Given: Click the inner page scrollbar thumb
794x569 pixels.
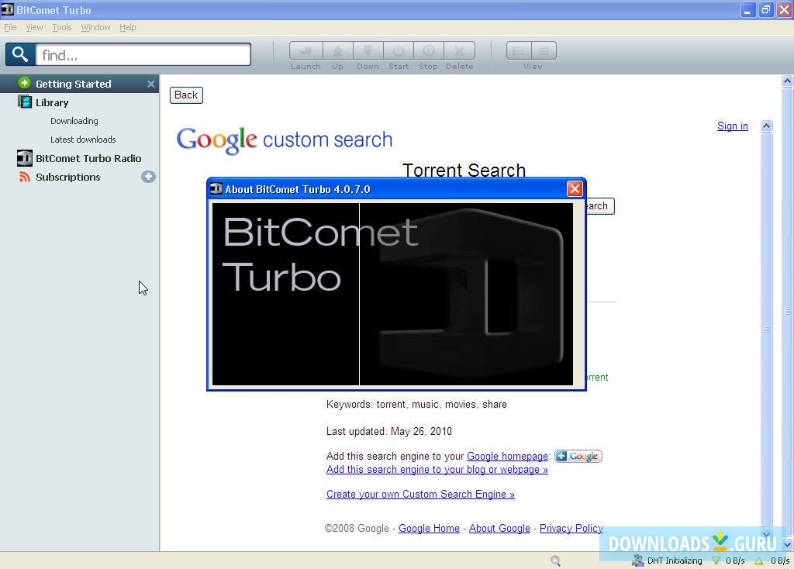Looking at the screenshot, I should tap(767, 329).
